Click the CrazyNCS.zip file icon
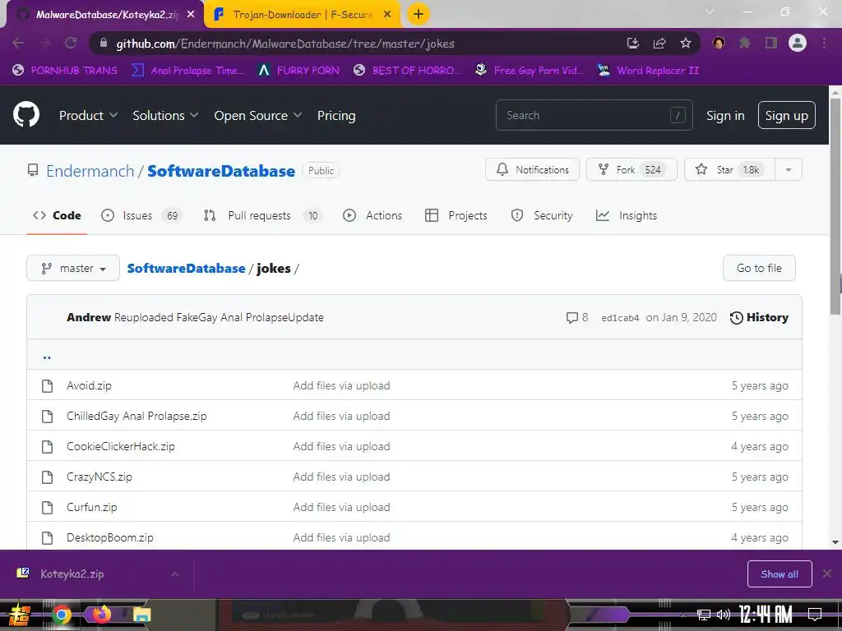This screenshot has height=631, width=842. 47,477
